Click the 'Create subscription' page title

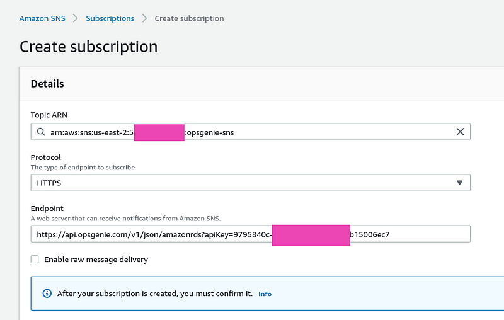coord(89,47)
